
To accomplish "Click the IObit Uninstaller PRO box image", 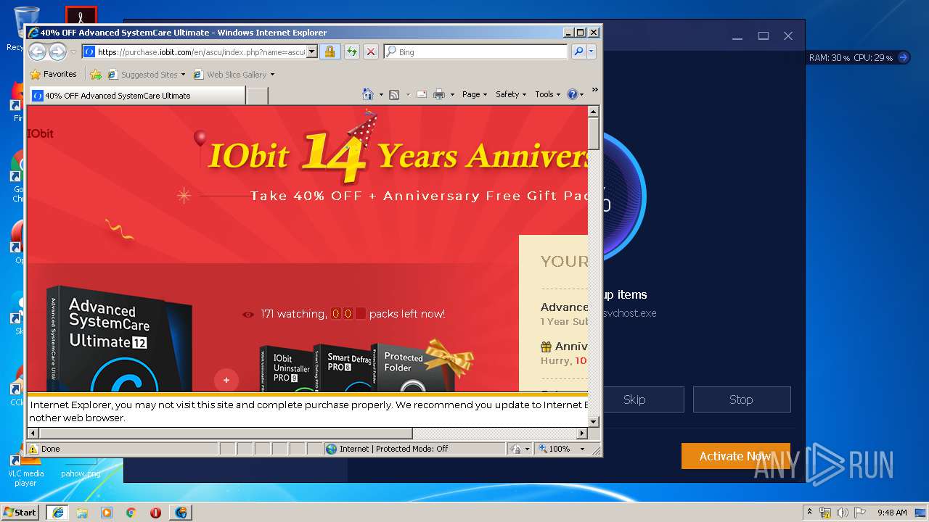I will (x=285, y=370).
